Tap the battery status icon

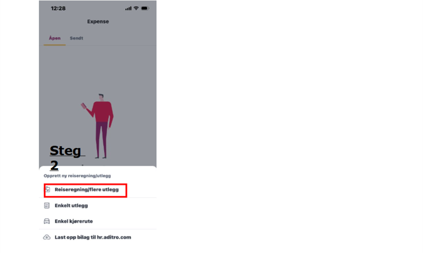click(145, 8)
